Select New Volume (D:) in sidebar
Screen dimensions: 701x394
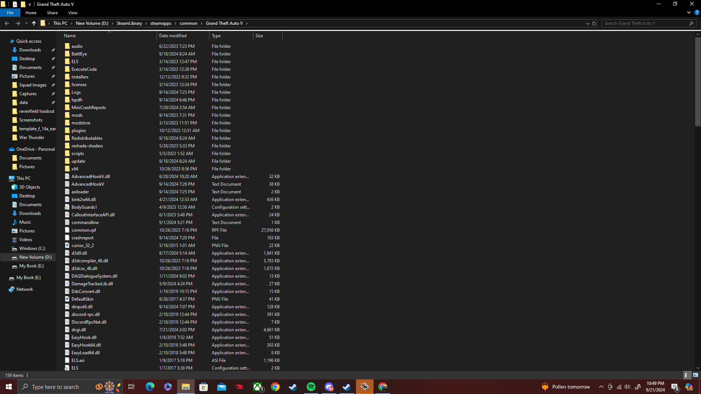tap(35, 257)
